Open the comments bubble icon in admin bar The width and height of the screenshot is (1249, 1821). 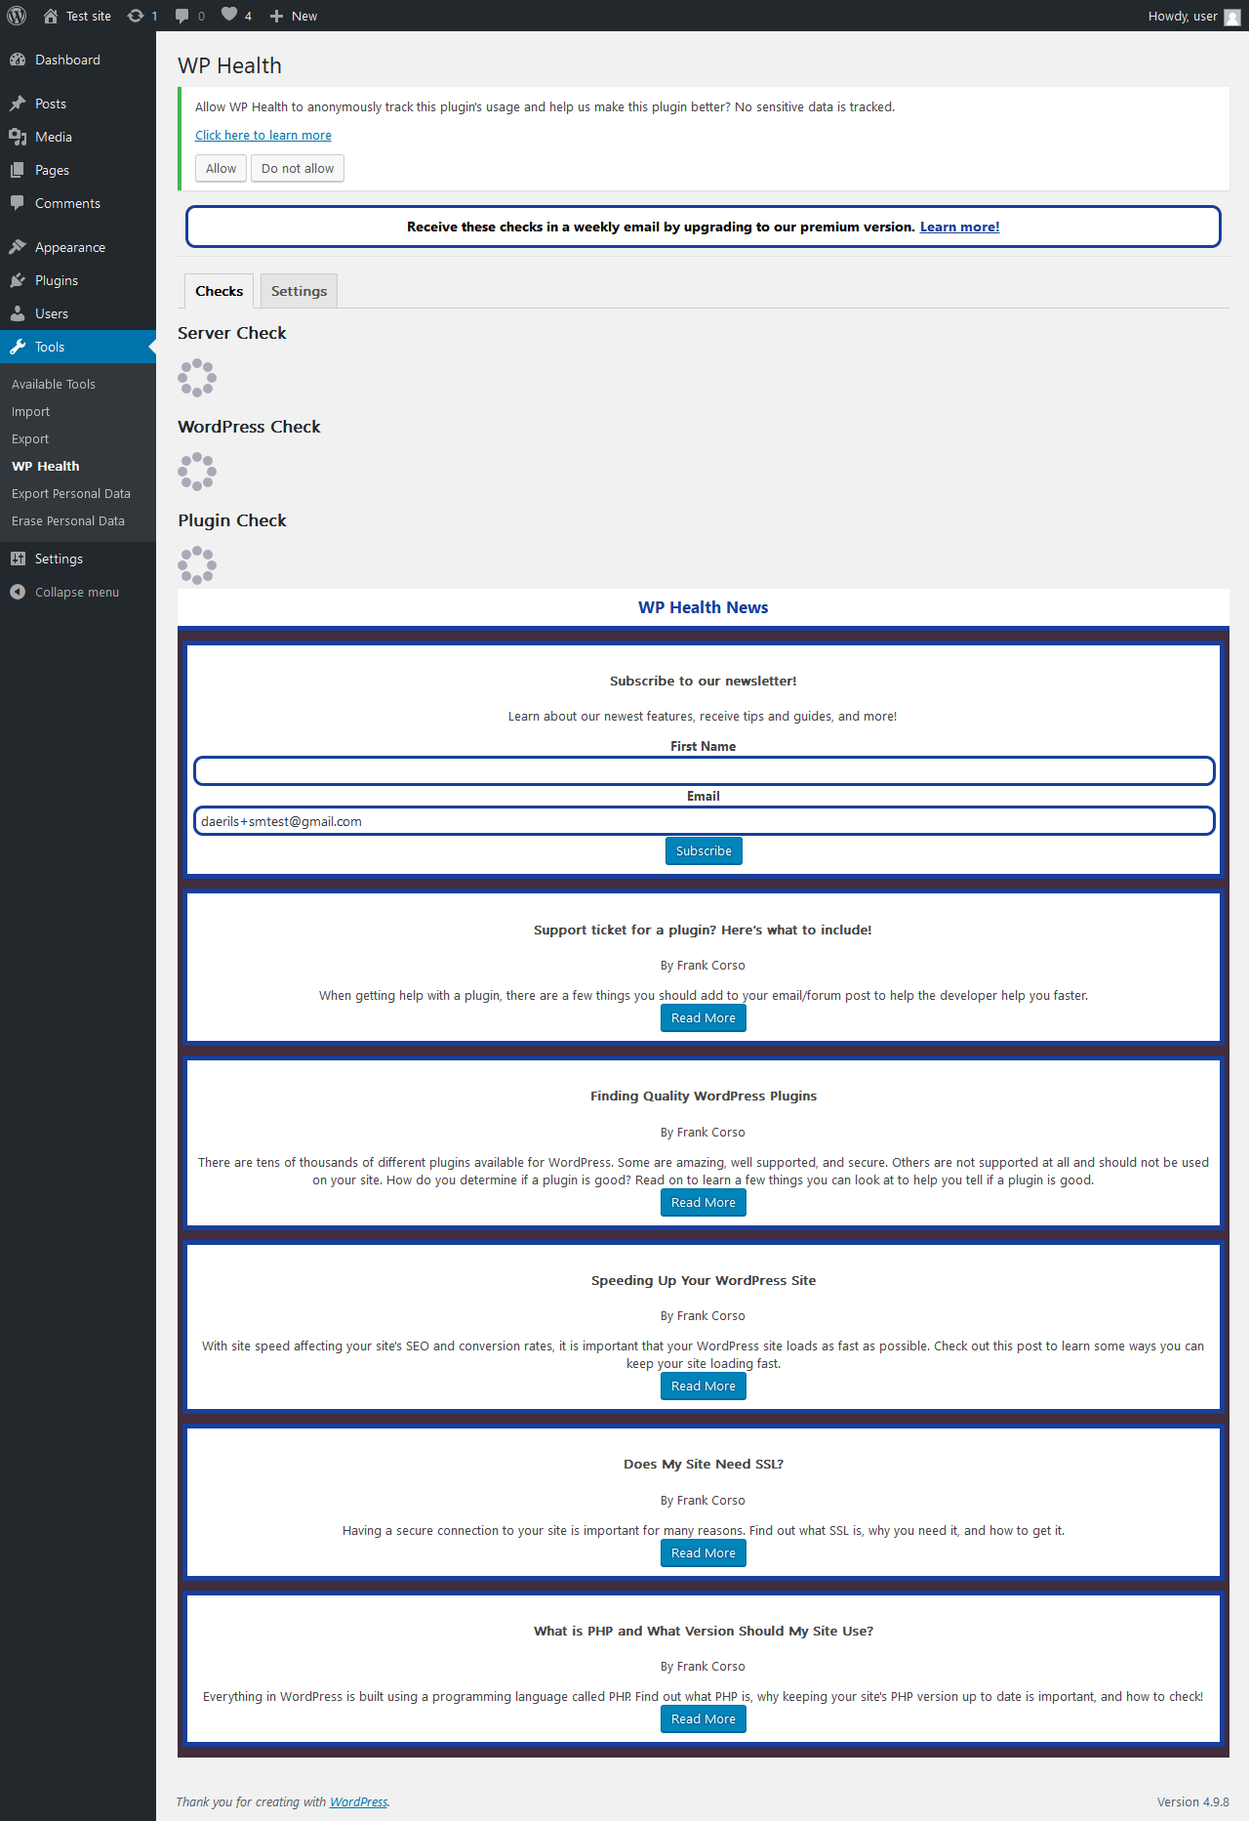tap(182, 16)
